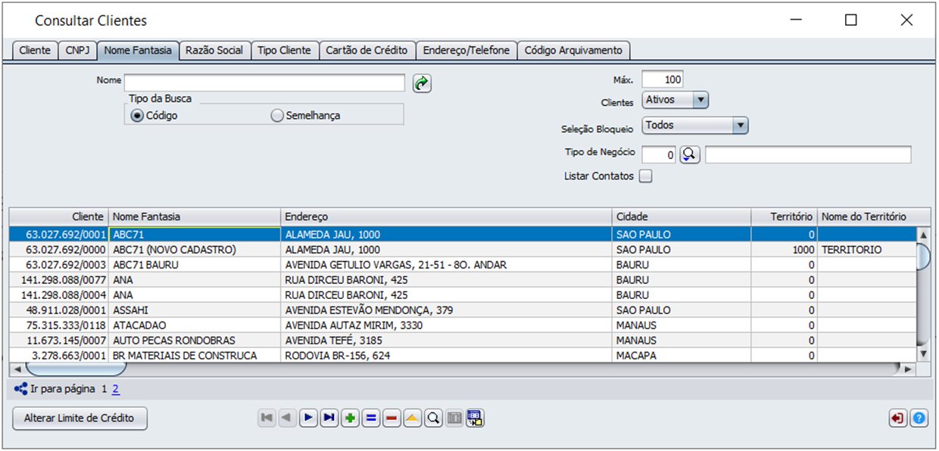
Task: Select row ABC71 BAURU
Action: click(x=463, y=265)
